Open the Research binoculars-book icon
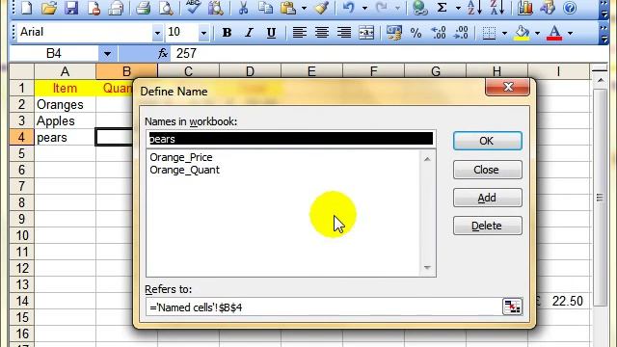The image size is (617, 347). [215, 8]
